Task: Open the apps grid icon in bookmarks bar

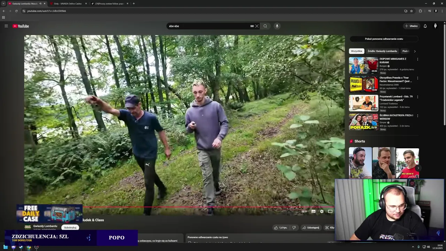Action: coord(3,17)
